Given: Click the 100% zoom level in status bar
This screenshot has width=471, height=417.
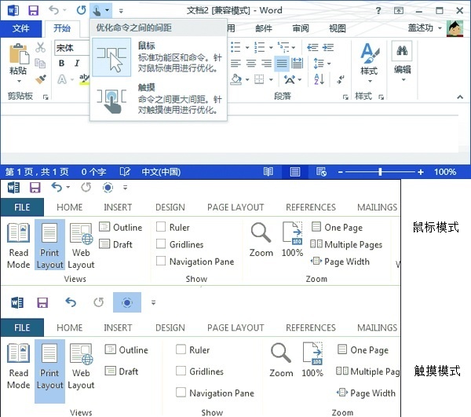Looking at the screenshot, I should tap(445, 172).
